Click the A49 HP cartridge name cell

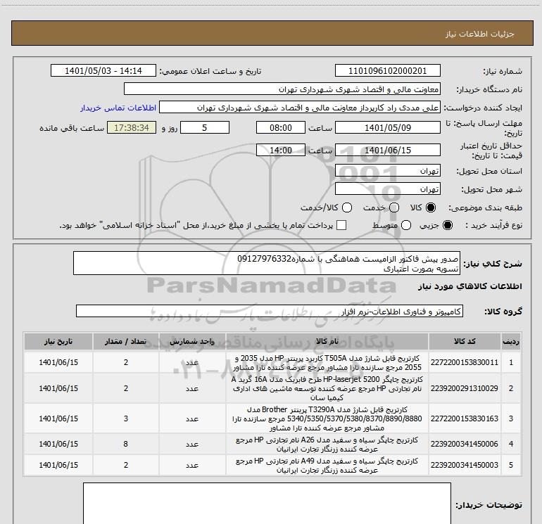(x=327, y=465)
